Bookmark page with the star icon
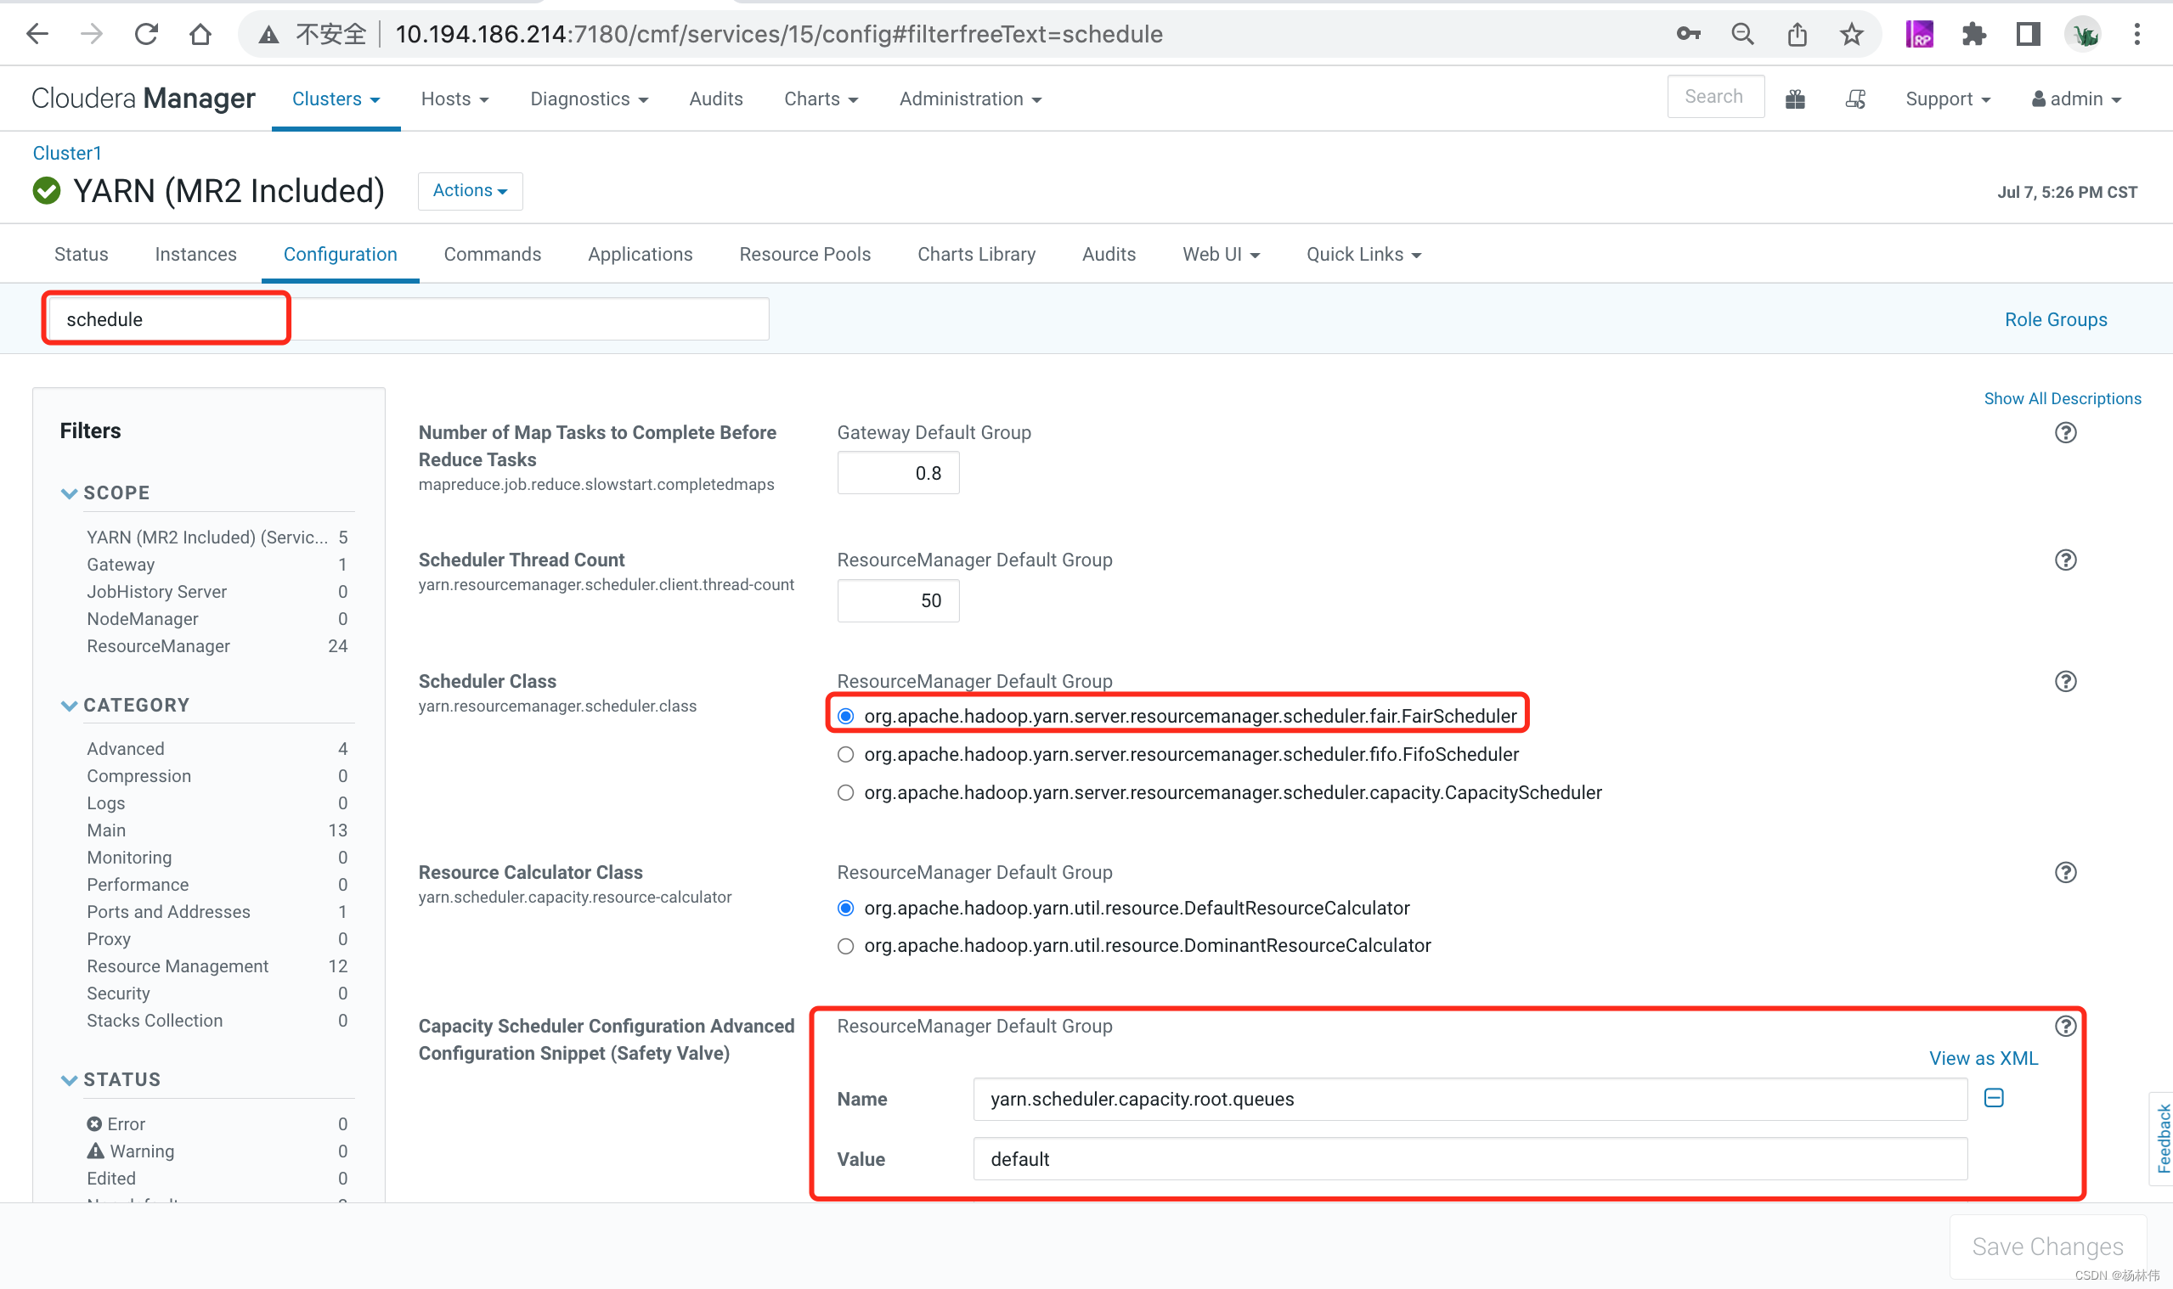The width and height of the screenshot is (2173, 1289). [x=1851, y=35]
